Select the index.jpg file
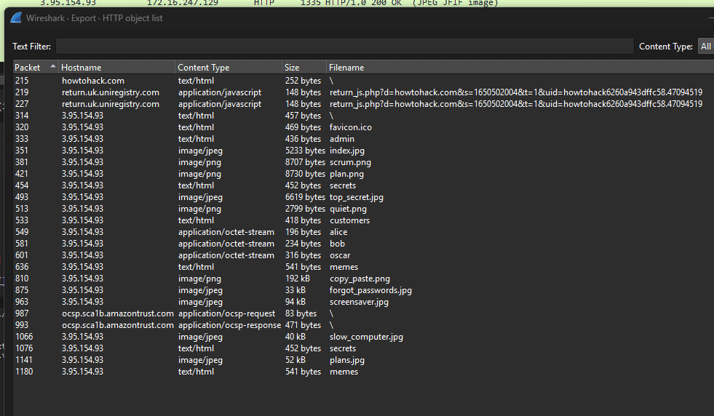714x416 pixels. 363,151
